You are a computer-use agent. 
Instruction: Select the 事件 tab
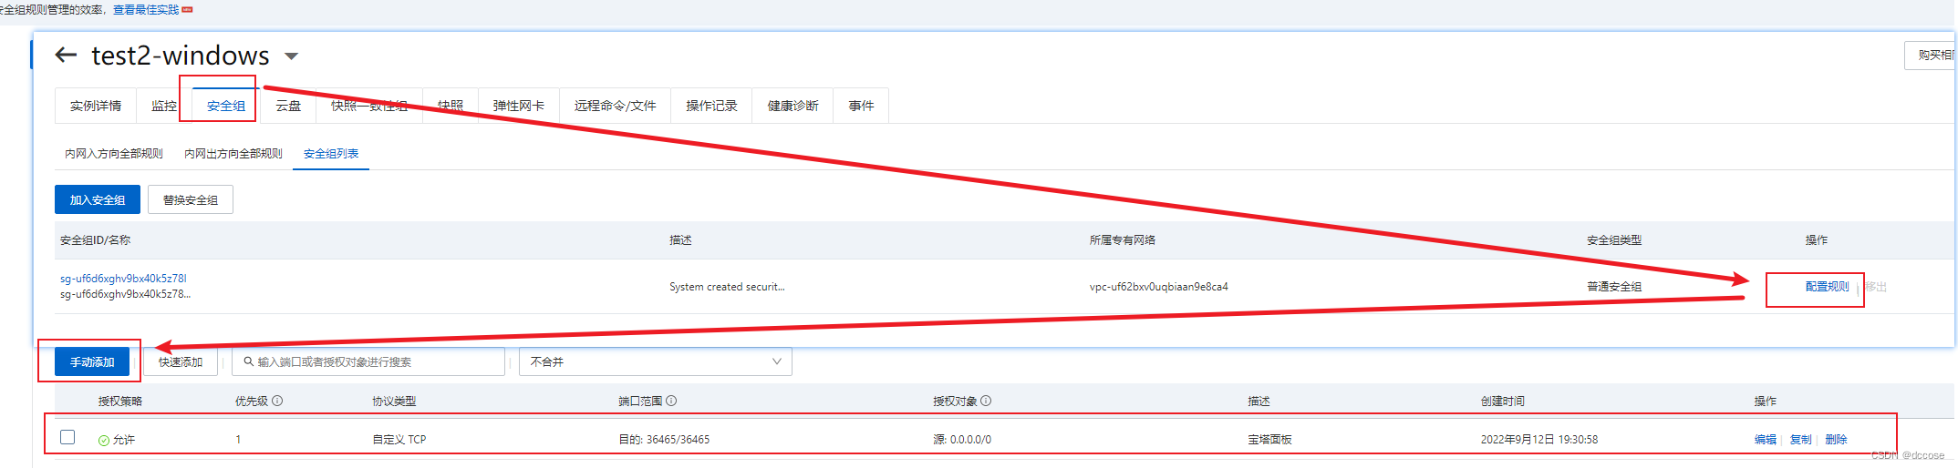coord(861,106)
